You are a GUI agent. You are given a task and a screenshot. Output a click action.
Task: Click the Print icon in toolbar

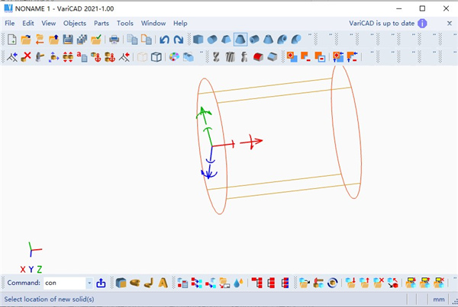[114, 40]
